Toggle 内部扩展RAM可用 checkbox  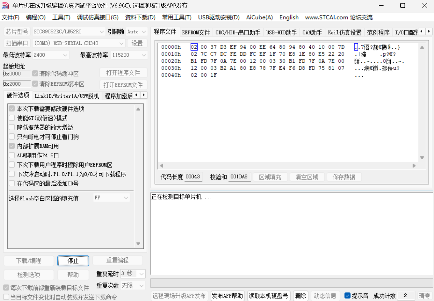(12, 146)
